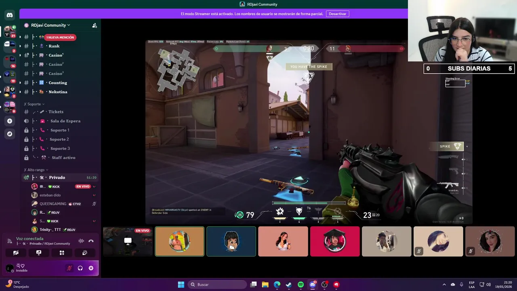
Task: Open Discover servers compass icon
Action: [x=10, y=134]
